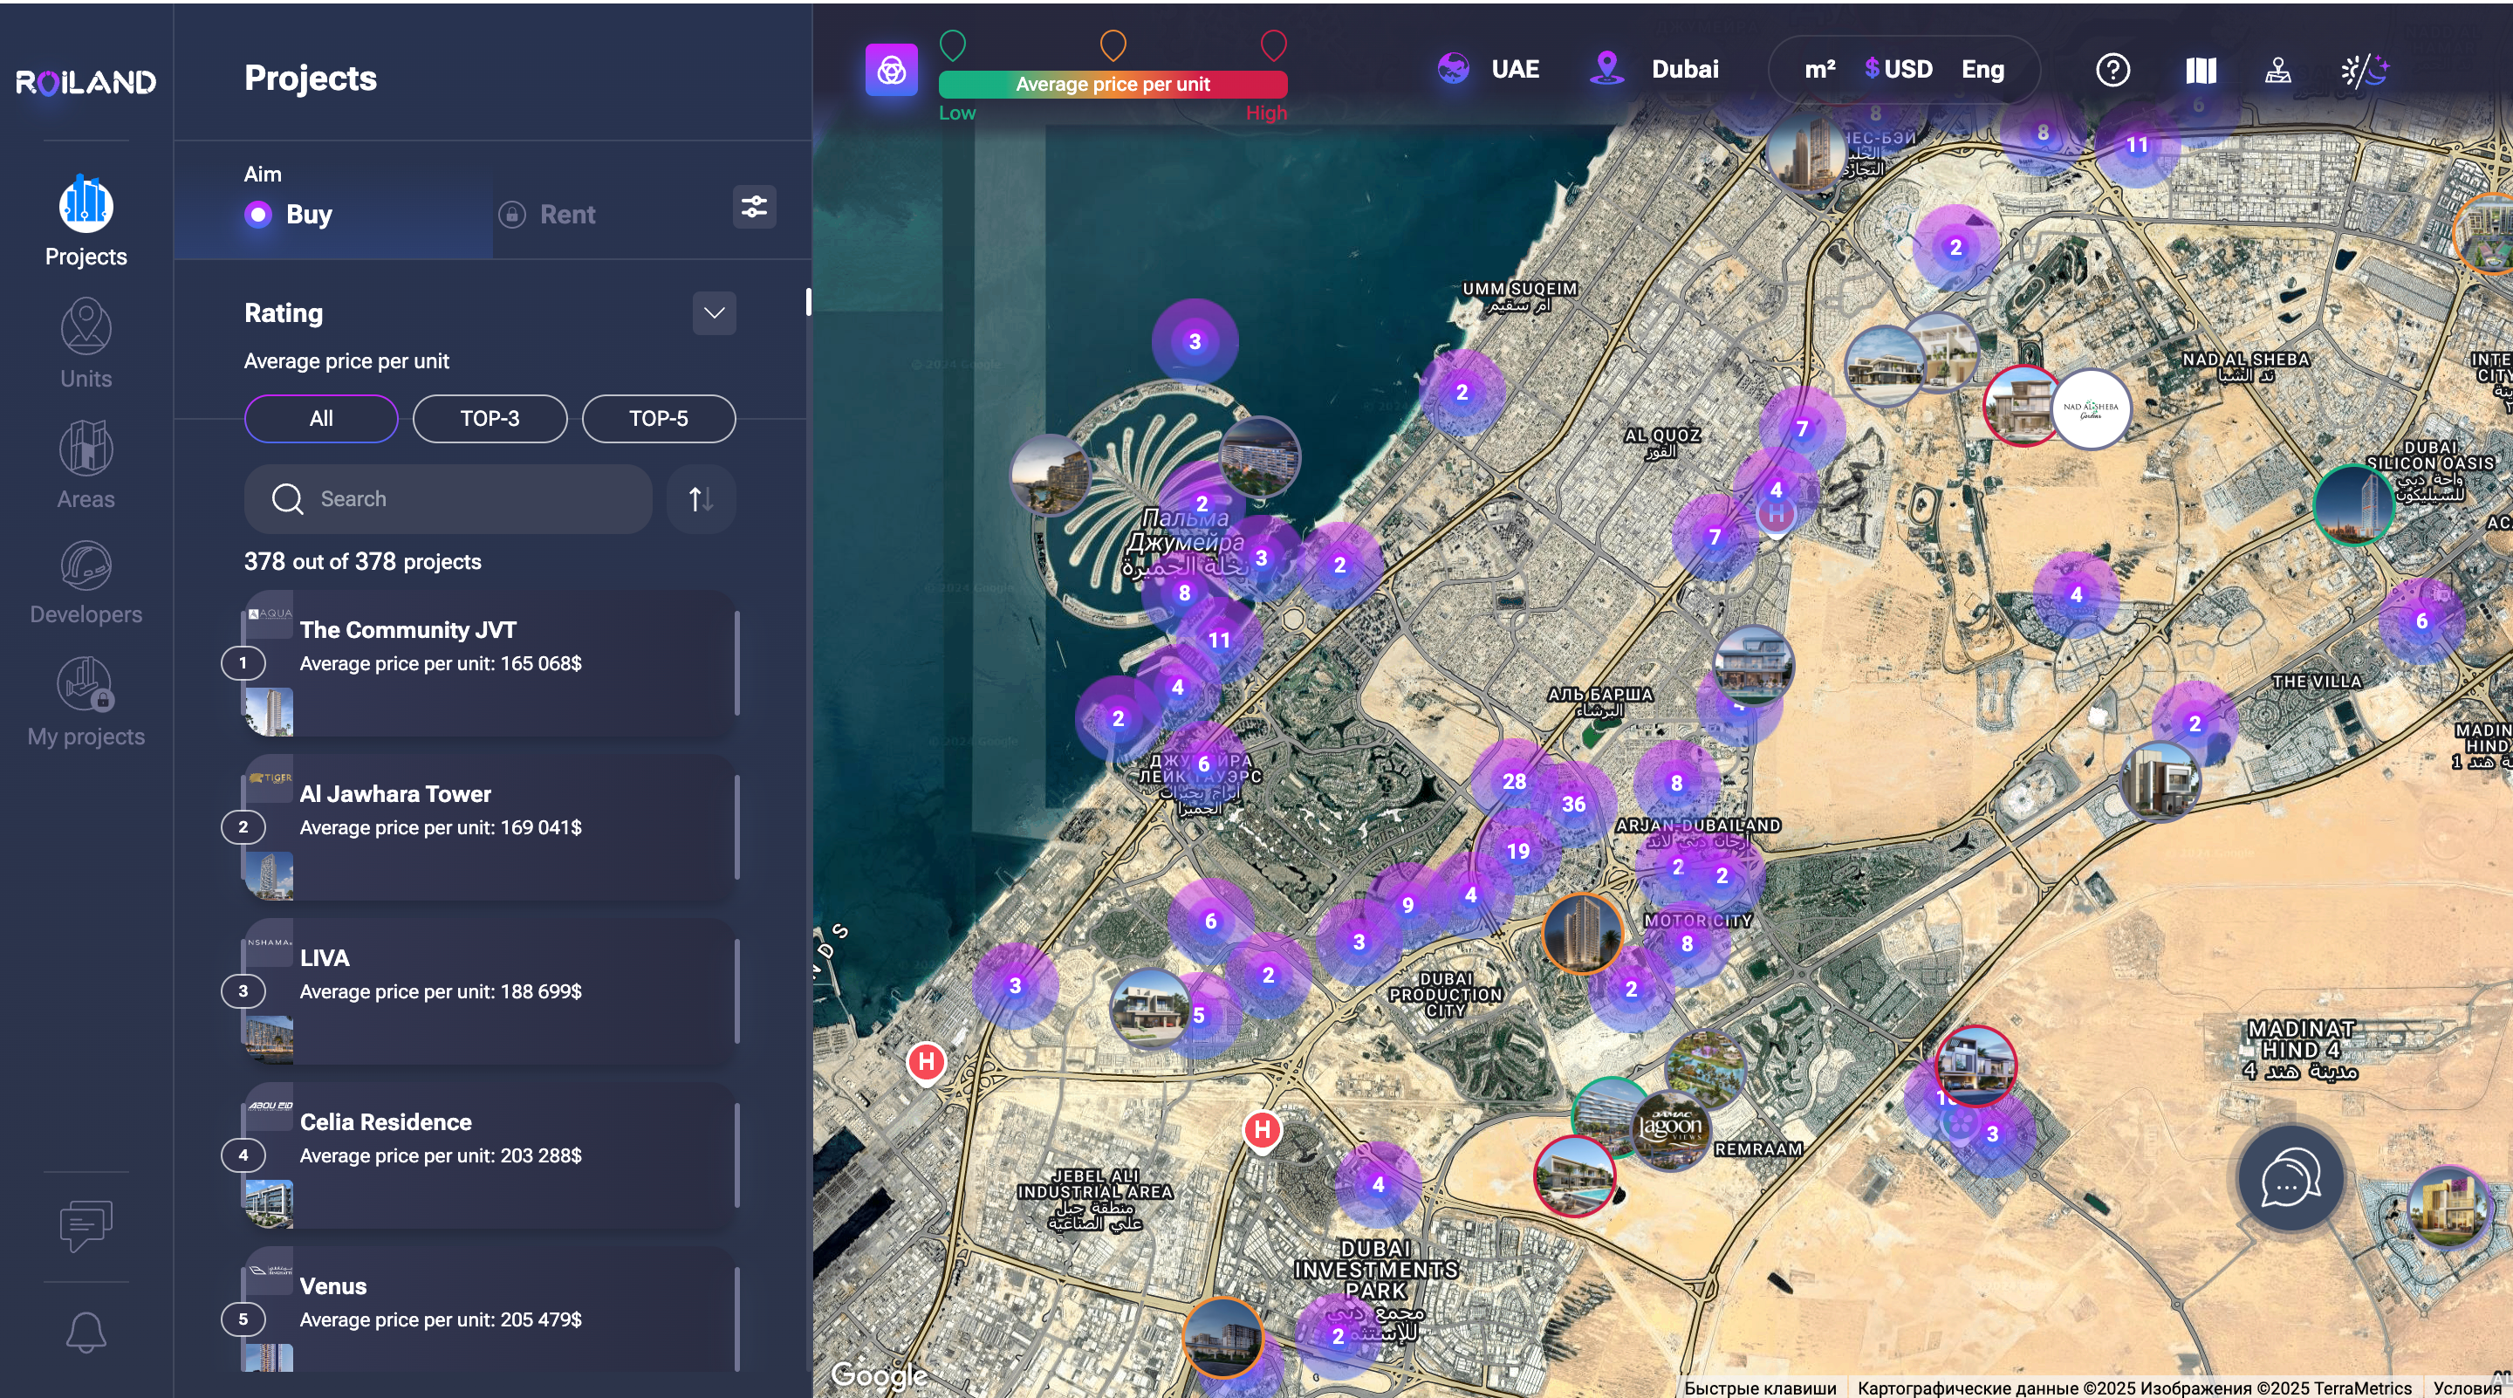The height and width of the screenshot is (1398, 2513).
Task: Change currency via USD selector
Action: [1898, 69]
